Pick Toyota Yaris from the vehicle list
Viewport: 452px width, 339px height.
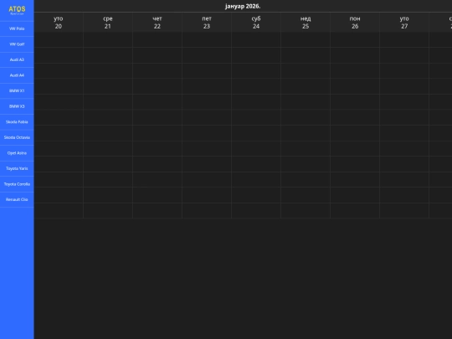pyautogui.click(x=17, y=168)
